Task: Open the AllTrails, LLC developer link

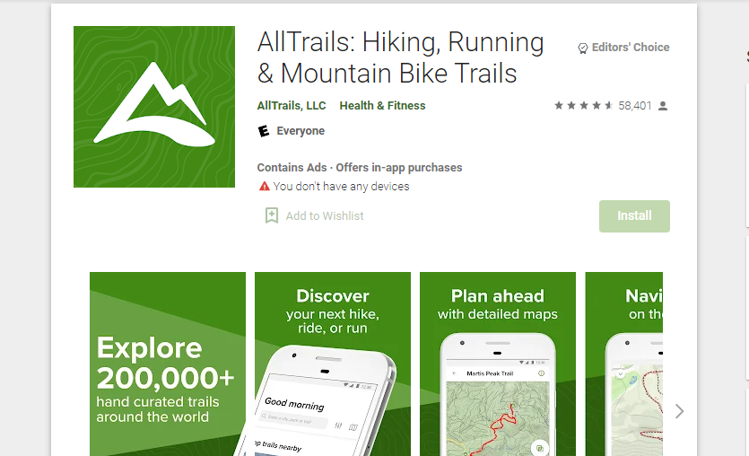Action: click(x=292, y=106)
